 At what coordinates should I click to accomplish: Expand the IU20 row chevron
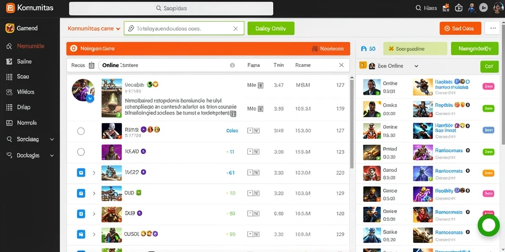(94, 173)
